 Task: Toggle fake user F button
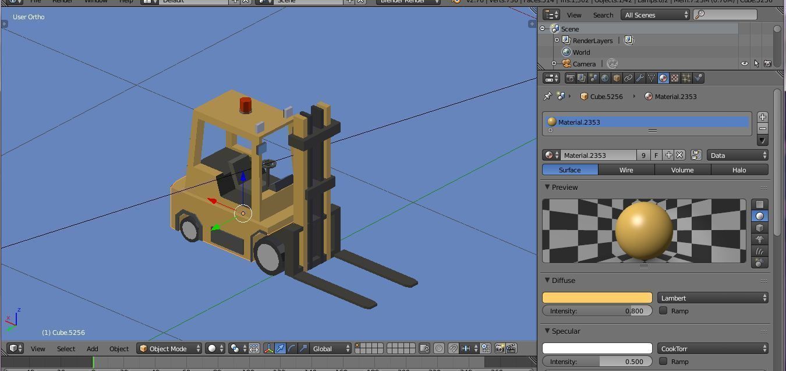click(x=657, y=156)
